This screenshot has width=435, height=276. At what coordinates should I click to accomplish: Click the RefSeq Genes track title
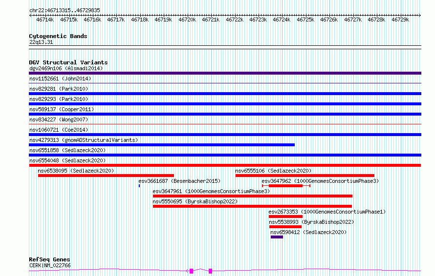49,259
